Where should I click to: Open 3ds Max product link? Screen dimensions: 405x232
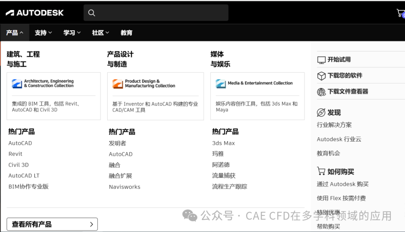[223, 143]
